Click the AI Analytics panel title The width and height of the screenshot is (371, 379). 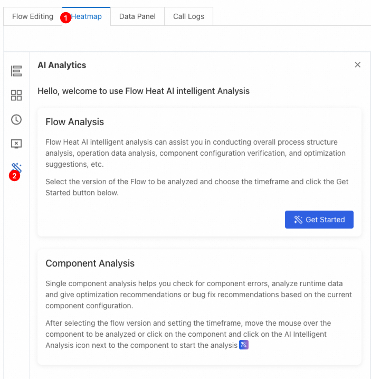(x=62, y=65)
